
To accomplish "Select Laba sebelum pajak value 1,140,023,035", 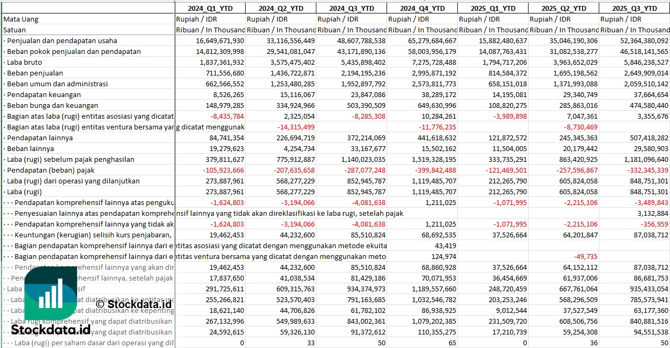I will point(363,159).
